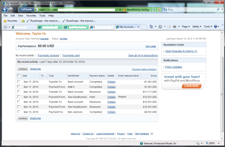Check the -$11.71 Transfer To row checkbox
Viewport: 225px width, 147px height.
coord(19,92)
